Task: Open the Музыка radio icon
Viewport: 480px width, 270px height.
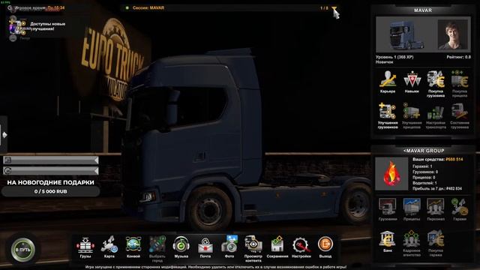Action: [181, 247]
